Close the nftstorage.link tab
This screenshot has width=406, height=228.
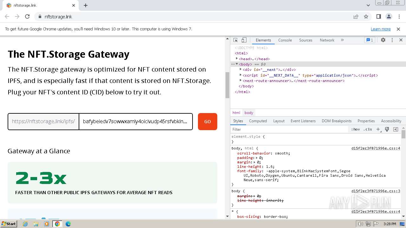(74, 5)
